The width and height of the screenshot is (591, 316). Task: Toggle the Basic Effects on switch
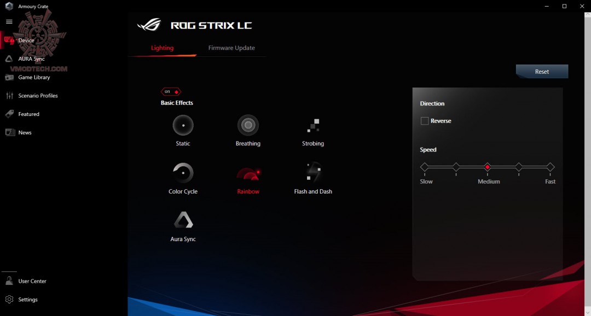pos(171,91)
